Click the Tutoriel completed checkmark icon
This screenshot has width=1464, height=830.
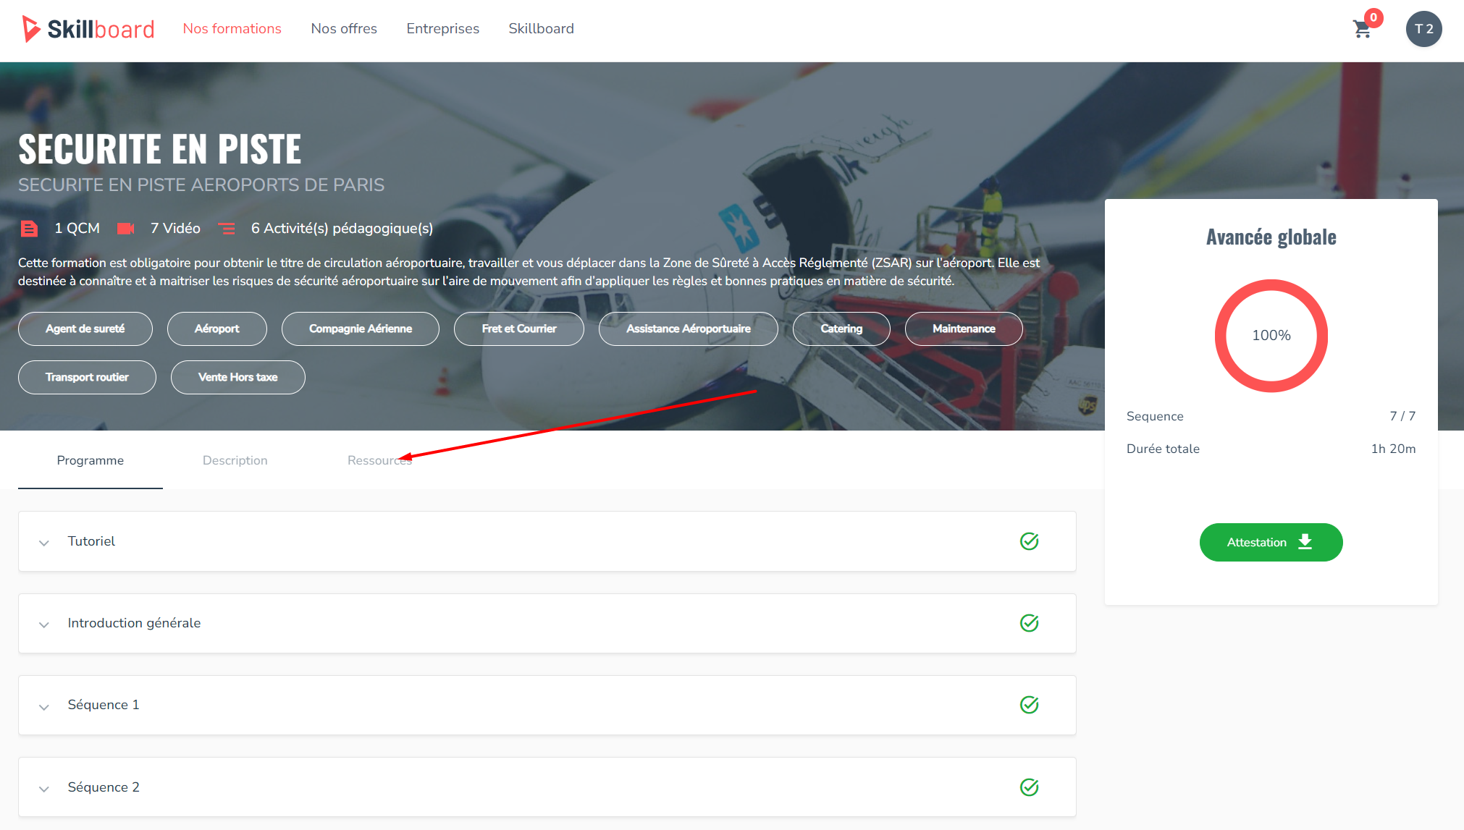pos(1029,541)
